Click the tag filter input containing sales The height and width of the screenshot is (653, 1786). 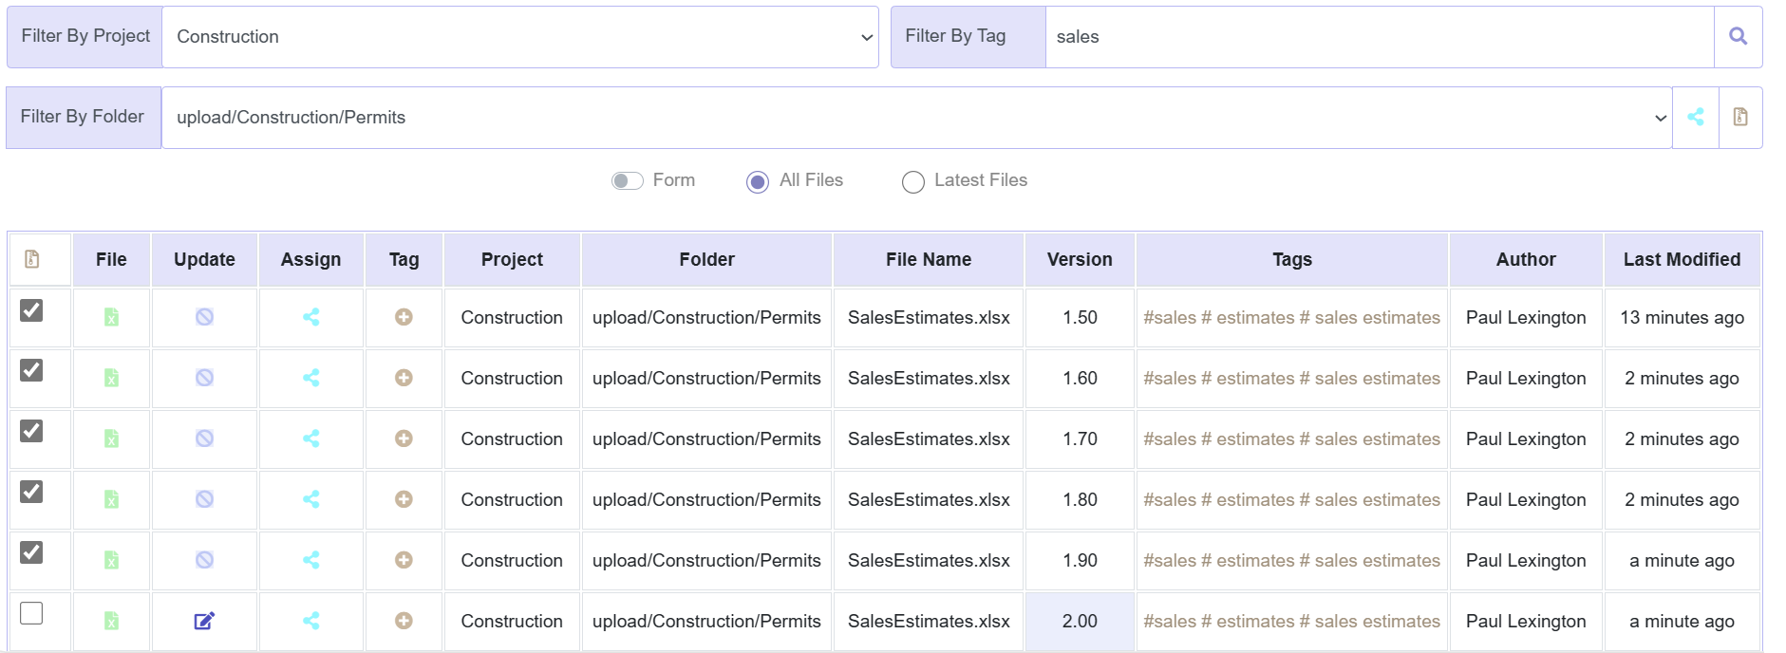coord(1380,37)
